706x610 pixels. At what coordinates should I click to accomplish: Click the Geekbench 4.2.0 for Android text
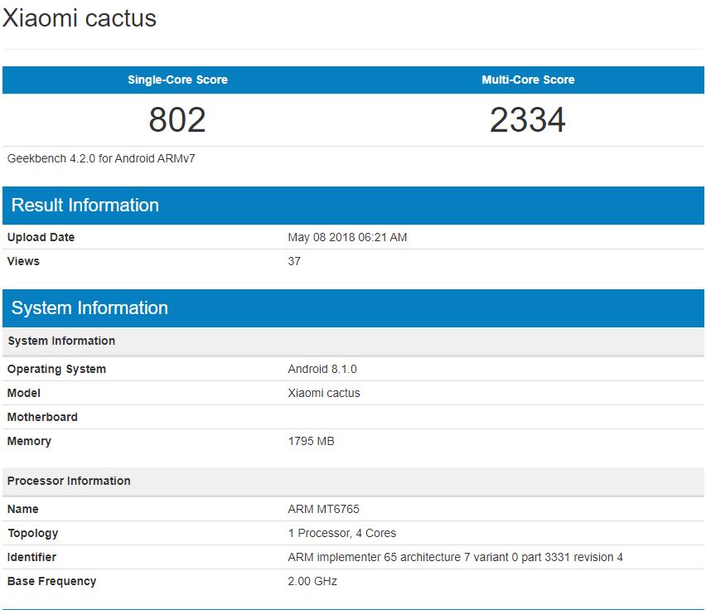click(101, 157)
